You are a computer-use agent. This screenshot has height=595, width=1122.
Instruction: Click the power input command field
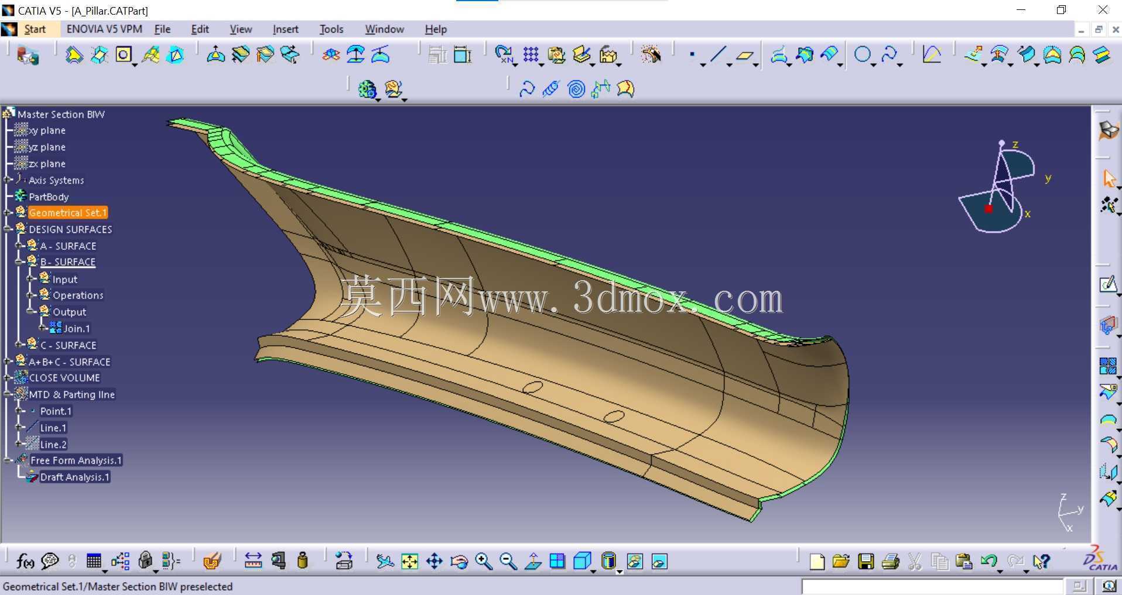(932, 586)
